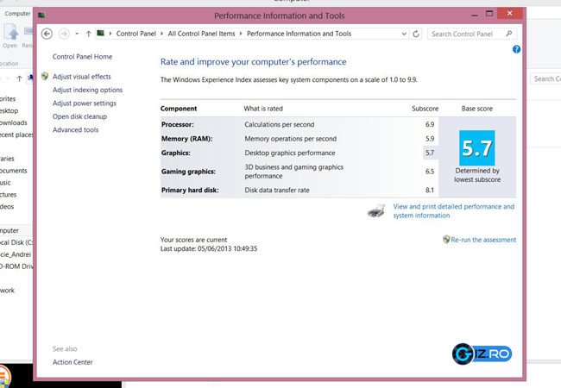
Task: Open Action Center under See also
Action: tap(72, 362)
